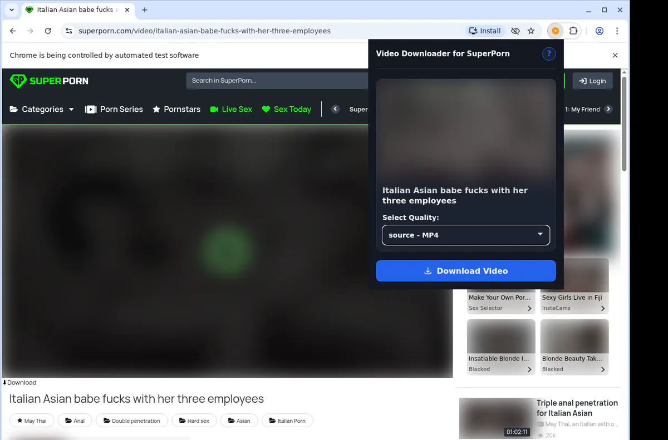Open a new browser tab with plus
The image size is (668, 440).
145,10
